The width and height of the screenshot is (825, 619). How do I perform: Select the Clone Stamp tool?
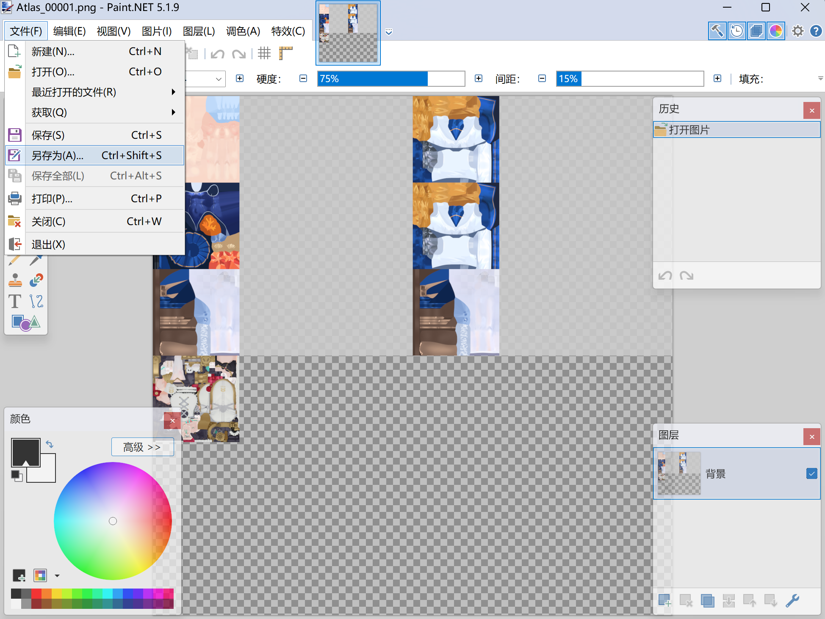pyautogui.click(x=15, y=280)
